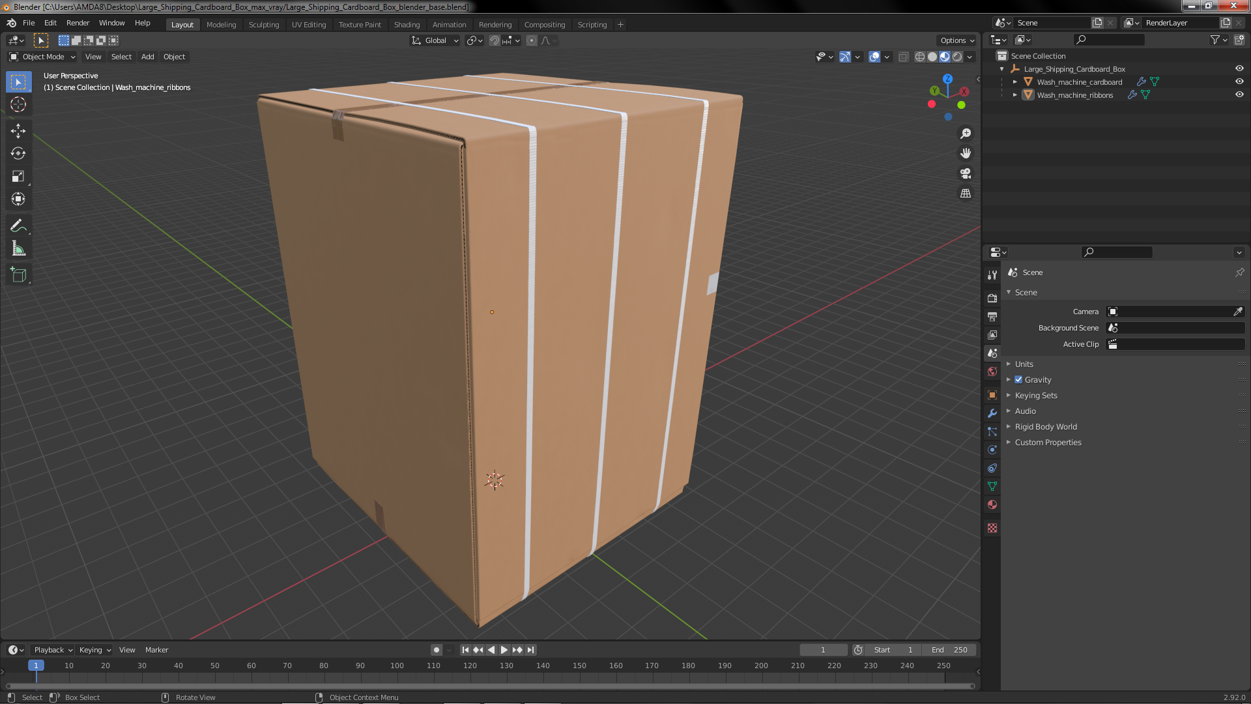Hide Wash_machine_ribbons with eye icon
Viewport: 1251px width, 704px height.
1239,95
